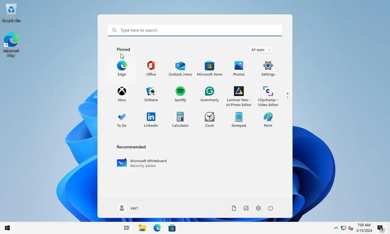The height and width of the screenshot is (234, 390).
Task: Launch Edge from the taskbar
Action: [x=157, y=228]
